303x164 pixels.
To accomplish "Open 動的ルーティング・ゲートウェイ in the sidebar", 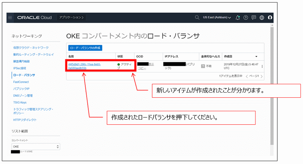I will coord(33,54).
